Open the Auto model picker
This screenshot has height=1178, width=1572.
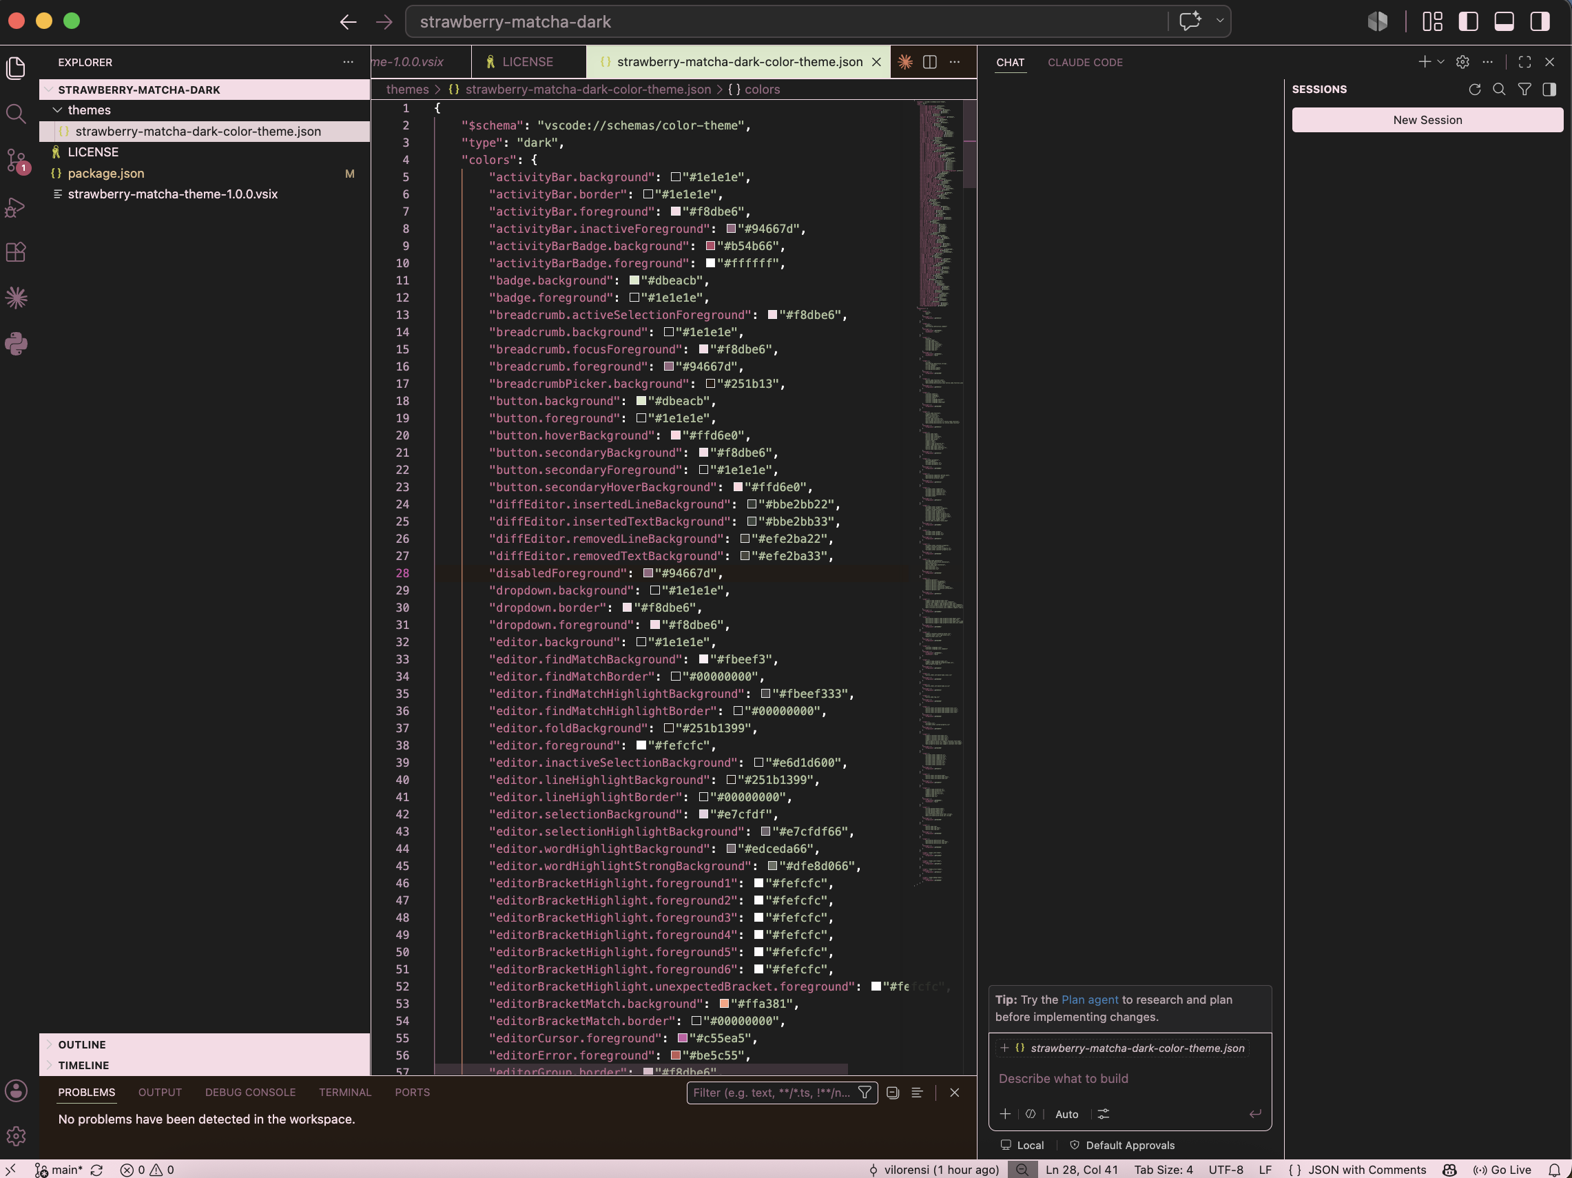click(x=1066, y=1113)
